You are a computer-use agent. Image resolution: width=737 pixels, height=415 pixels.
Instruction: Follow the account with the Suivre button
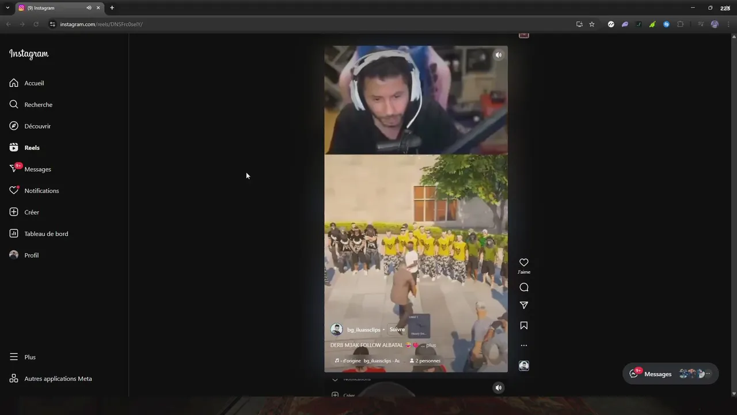pyautogui.click(x=397, y=330)
